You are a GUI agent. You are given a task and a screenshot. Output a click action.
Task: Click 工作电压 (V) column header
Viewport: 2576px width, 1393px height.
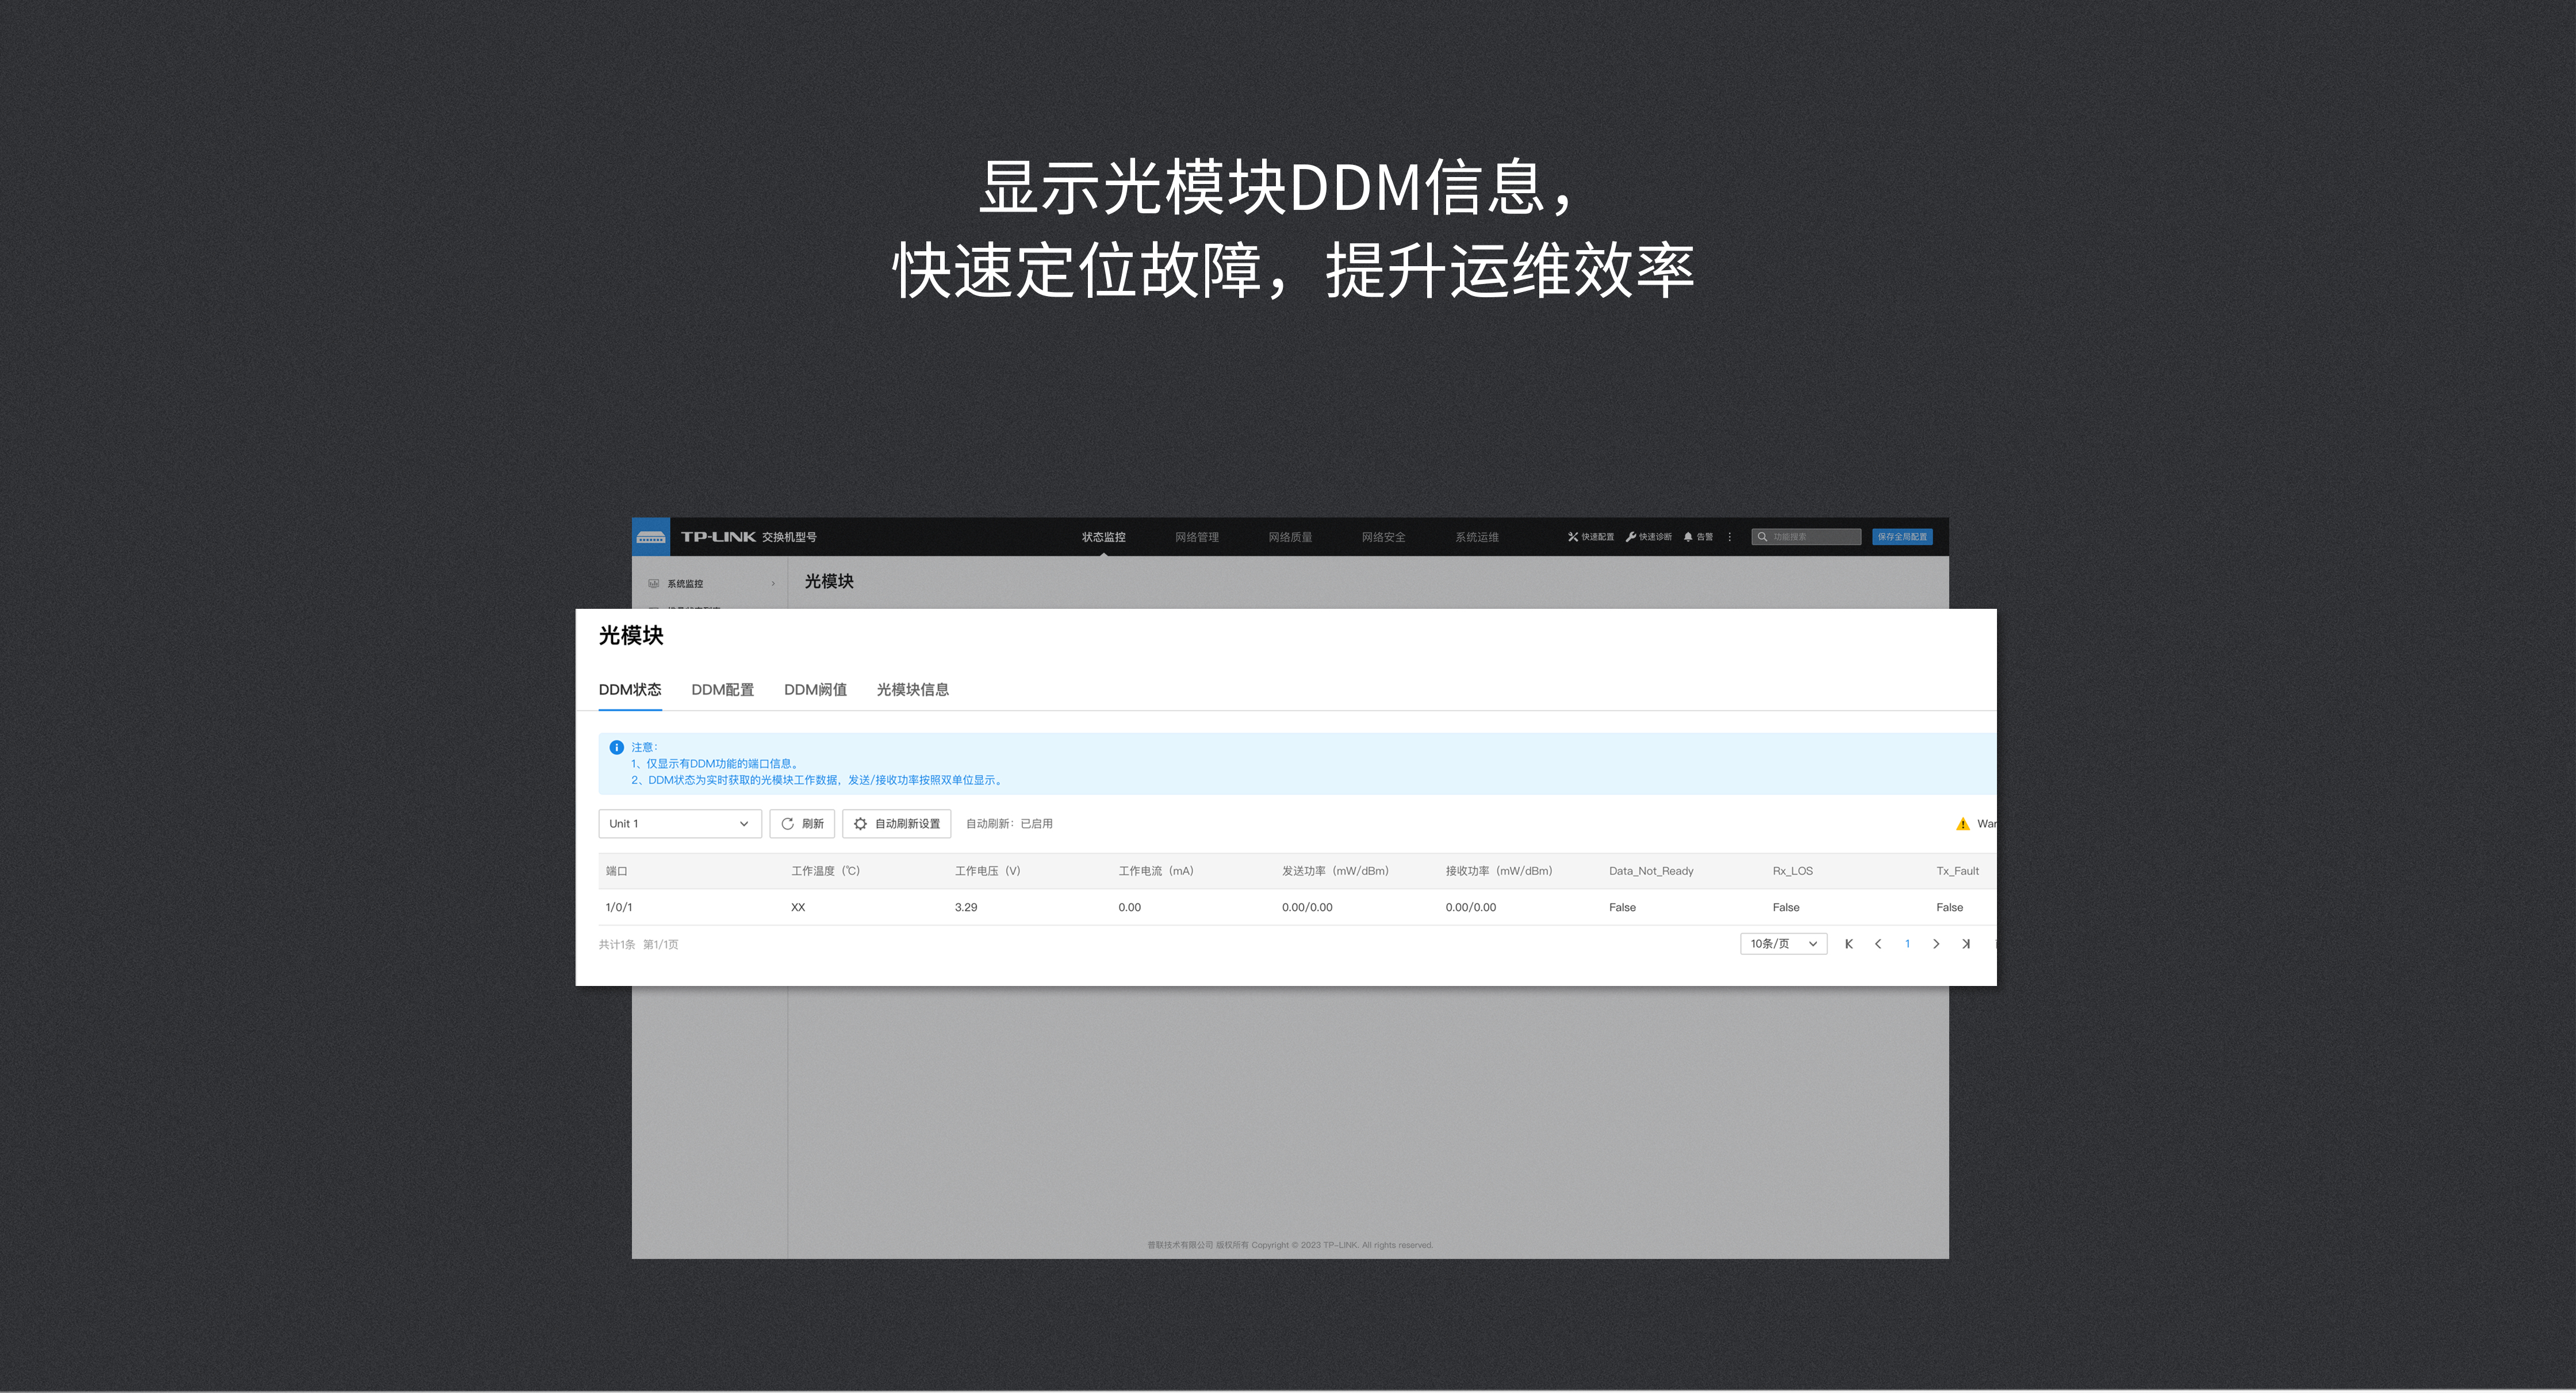(988, 871)
